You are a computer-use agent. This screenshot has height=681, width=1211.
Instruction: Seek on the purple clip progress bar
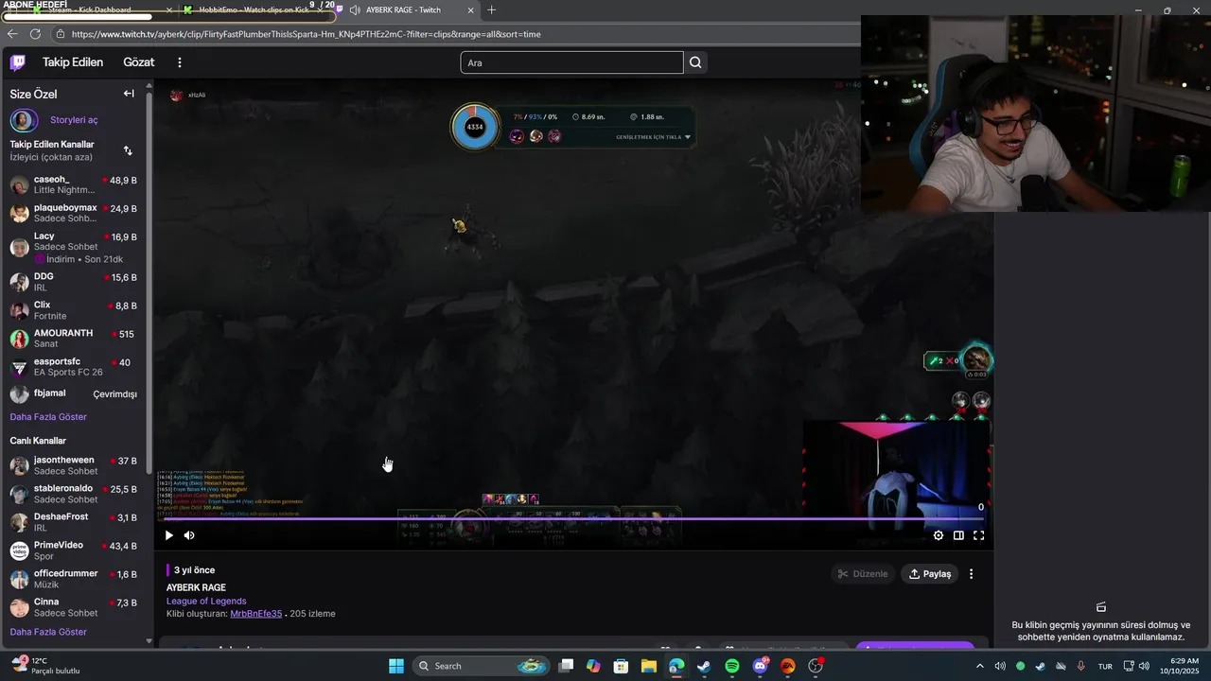(x=573, y=518)
